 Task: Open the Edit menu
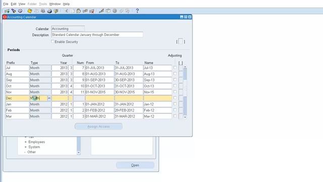pos(14,4)
